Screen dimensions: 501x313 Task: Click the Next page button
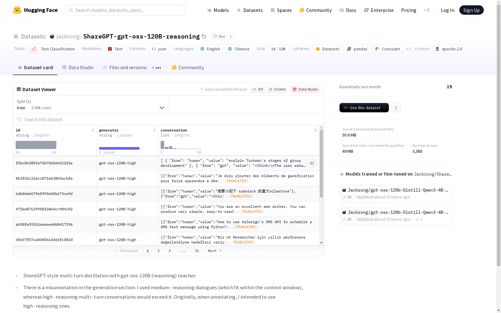[x=215, y=251]
